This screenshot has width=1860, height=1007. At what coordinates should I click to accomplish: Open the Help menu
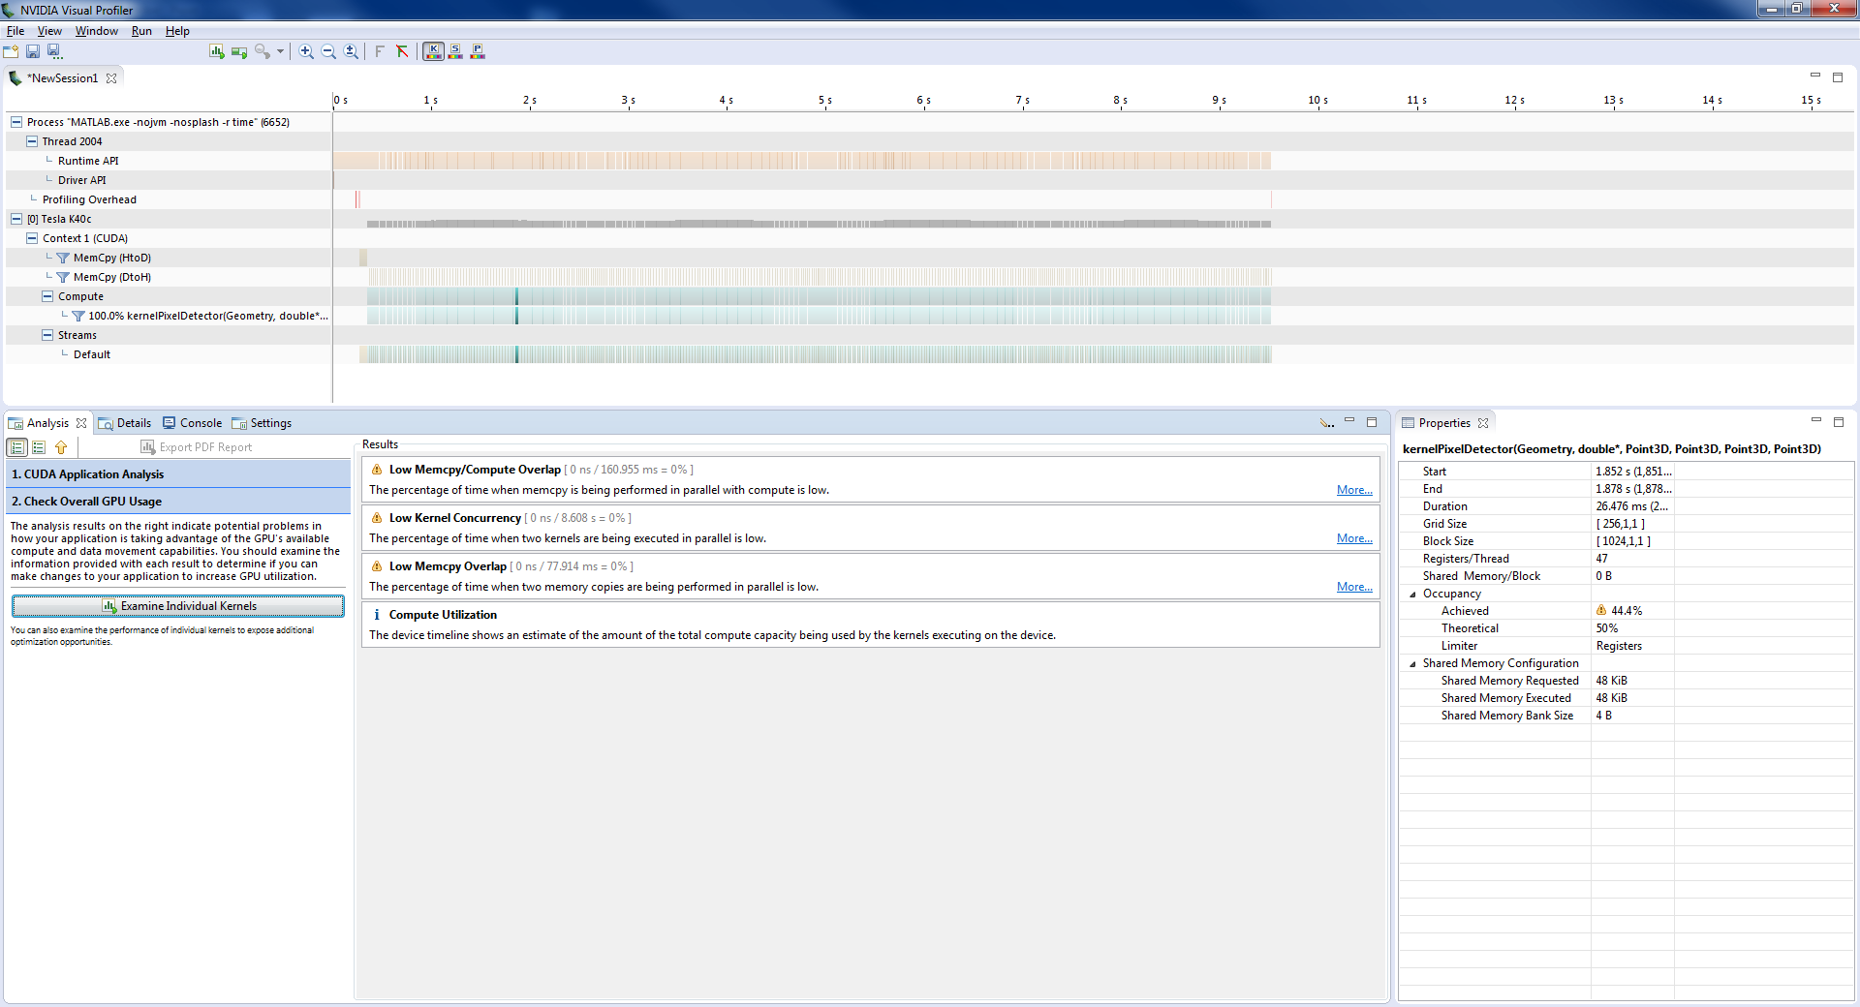coord(177,31)
